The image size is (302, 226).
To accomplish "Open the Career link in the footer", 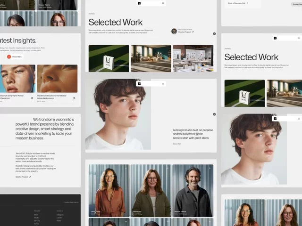I will tap(36, 224).
